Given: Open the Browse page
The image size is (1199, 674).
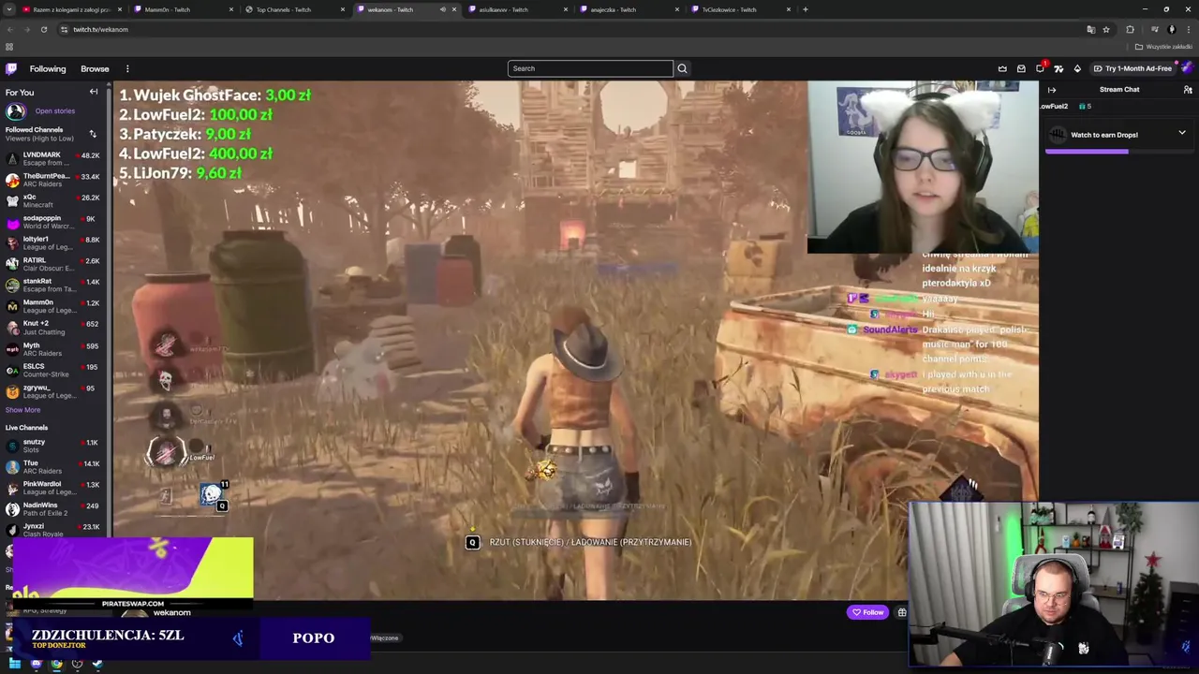Looking at the screenshot, I should coord(95,68).
